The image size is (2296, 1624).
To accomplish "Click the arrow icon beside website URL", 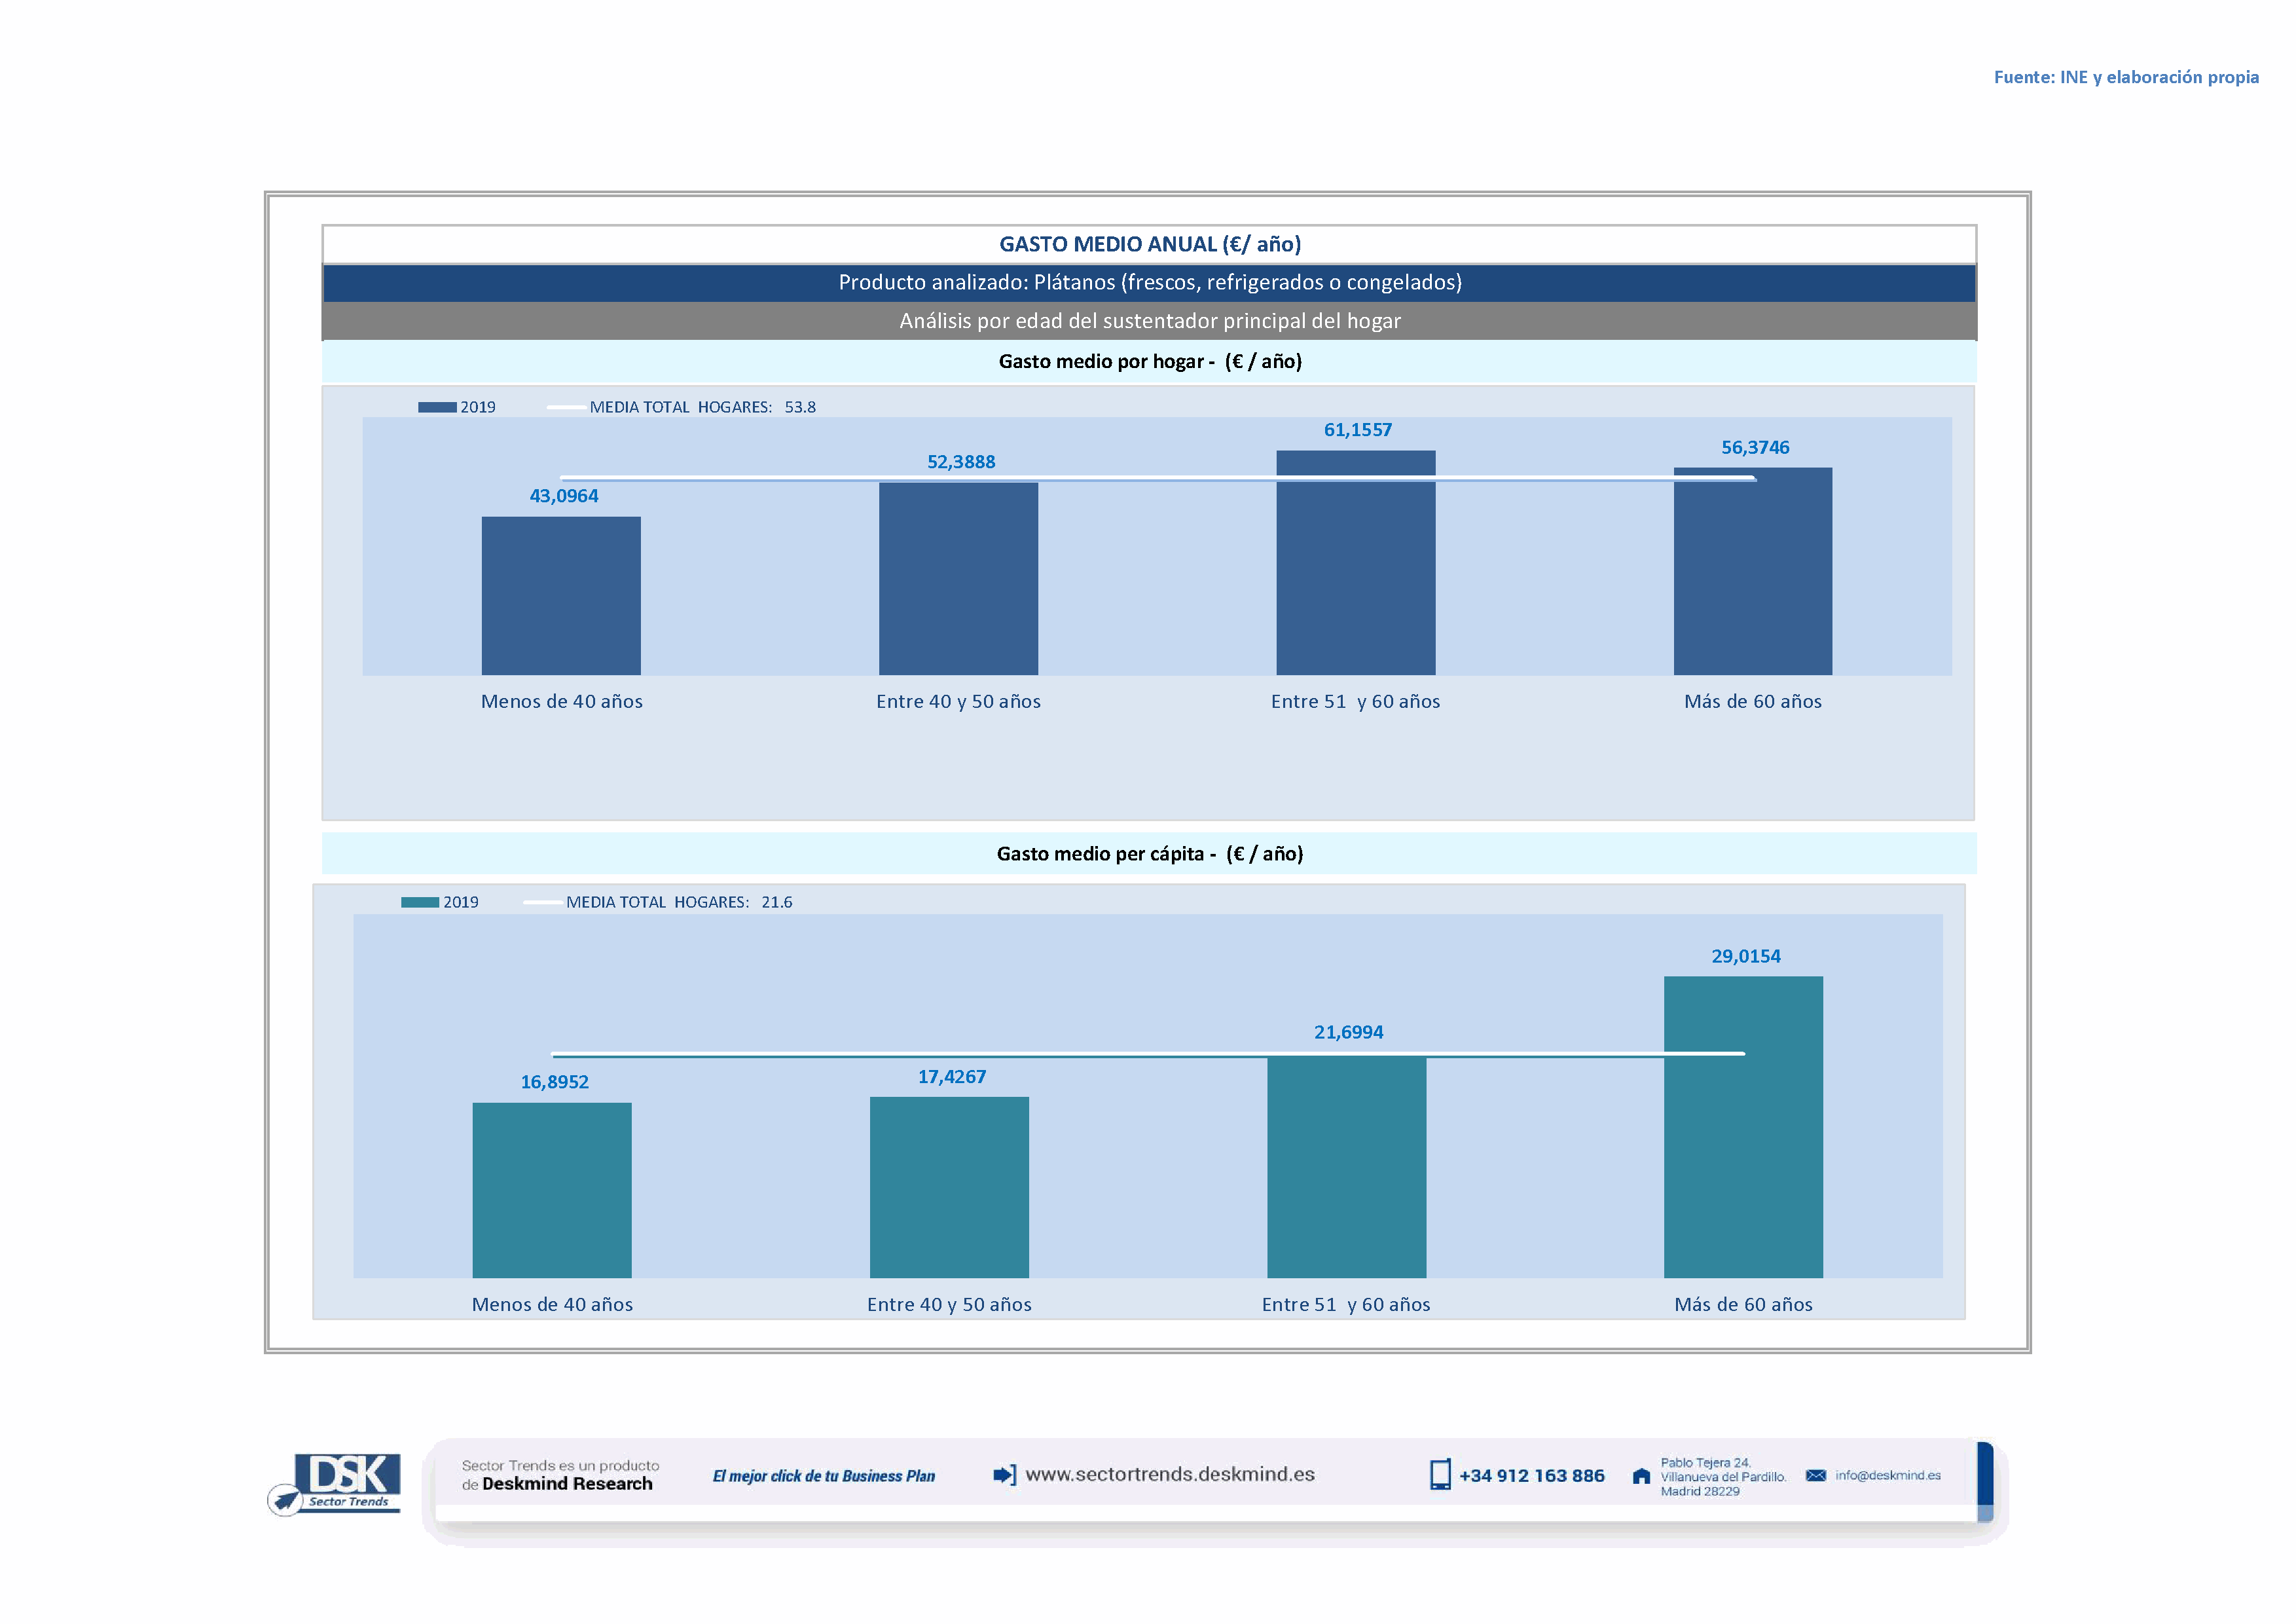I will [x=1004, y=1475].
